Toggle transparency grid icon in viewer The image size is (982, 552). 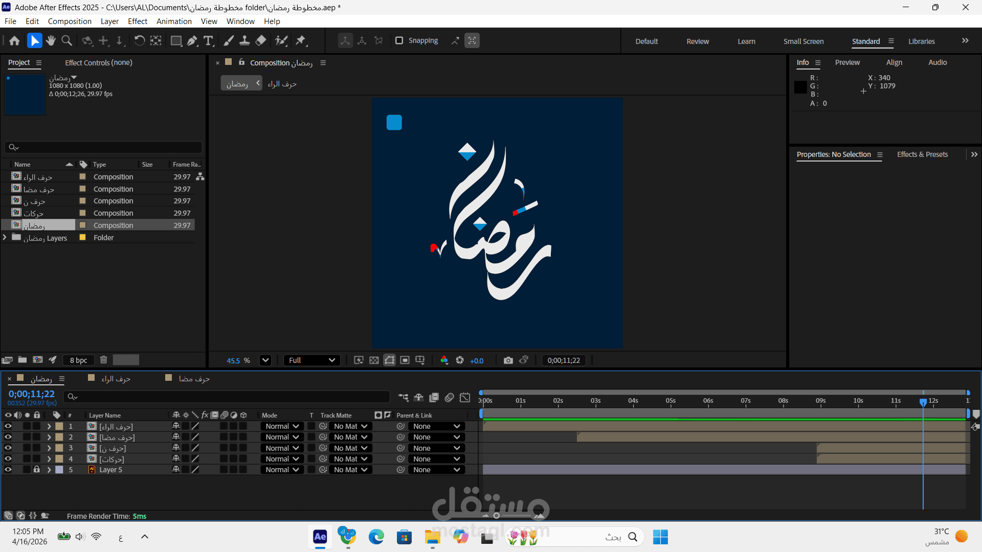[374, 360]
